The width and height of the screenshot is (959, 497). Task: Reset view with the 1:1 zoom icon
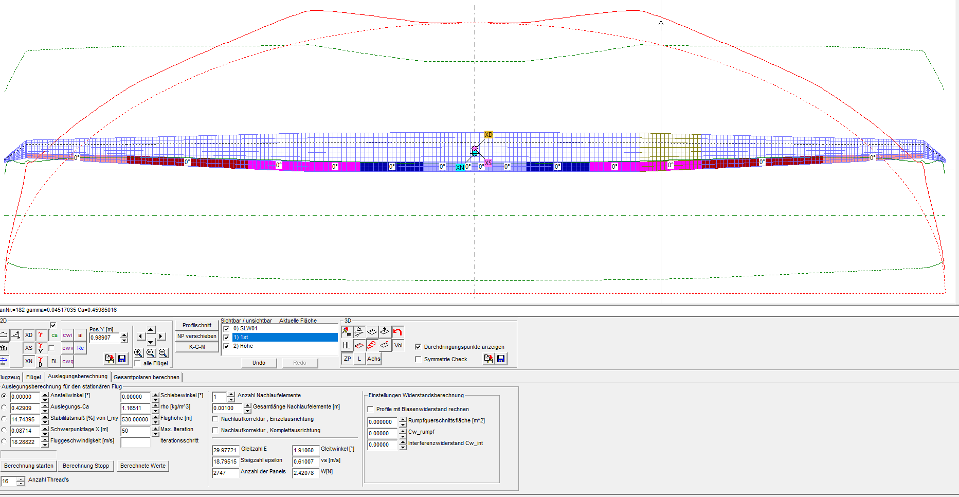tap(151, 353)
